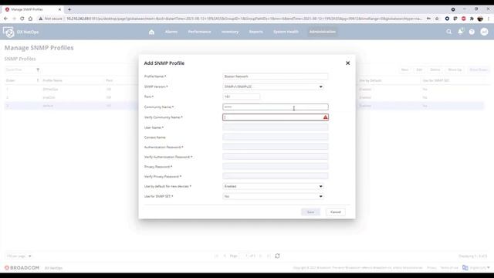Image resolution: width=494 pixels, height=278 pixels.
Task: Refresh the SNMP Profiles table
Action: click(277, 256)
